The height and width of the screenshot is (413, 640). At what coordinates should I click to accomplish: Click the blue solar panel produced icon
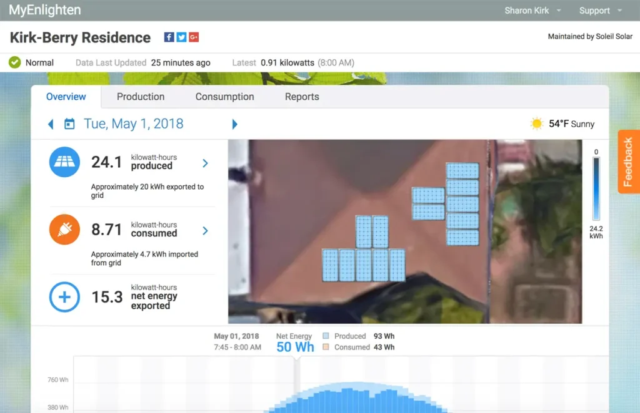(64, 162)
